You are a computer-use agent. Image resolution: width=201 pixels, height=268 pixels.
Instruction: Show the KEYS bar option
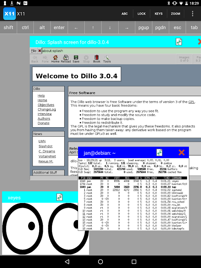[x=158, y=14]
